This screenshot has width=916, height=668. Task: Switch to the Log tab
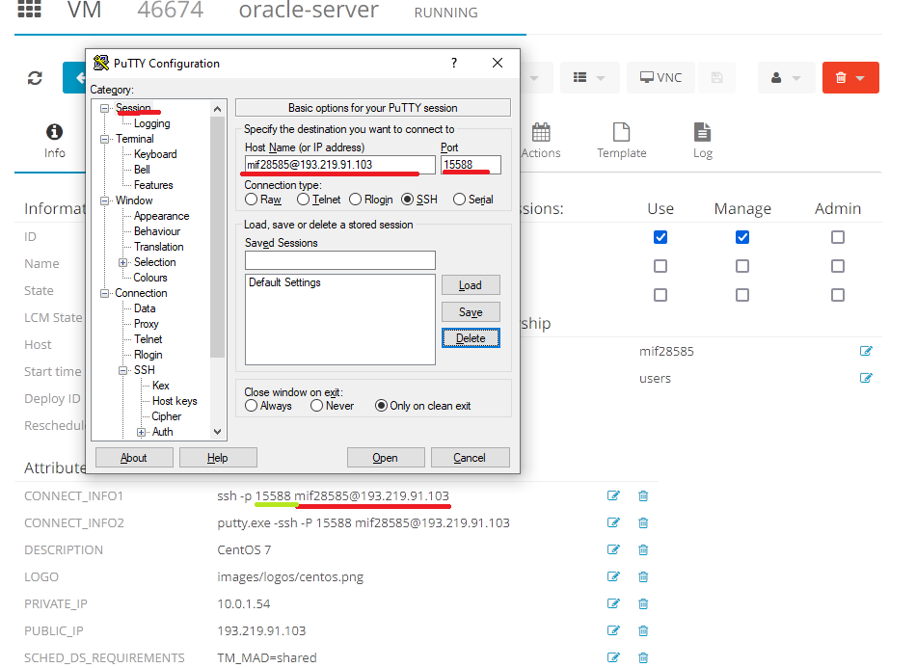(x=703, y=141)
